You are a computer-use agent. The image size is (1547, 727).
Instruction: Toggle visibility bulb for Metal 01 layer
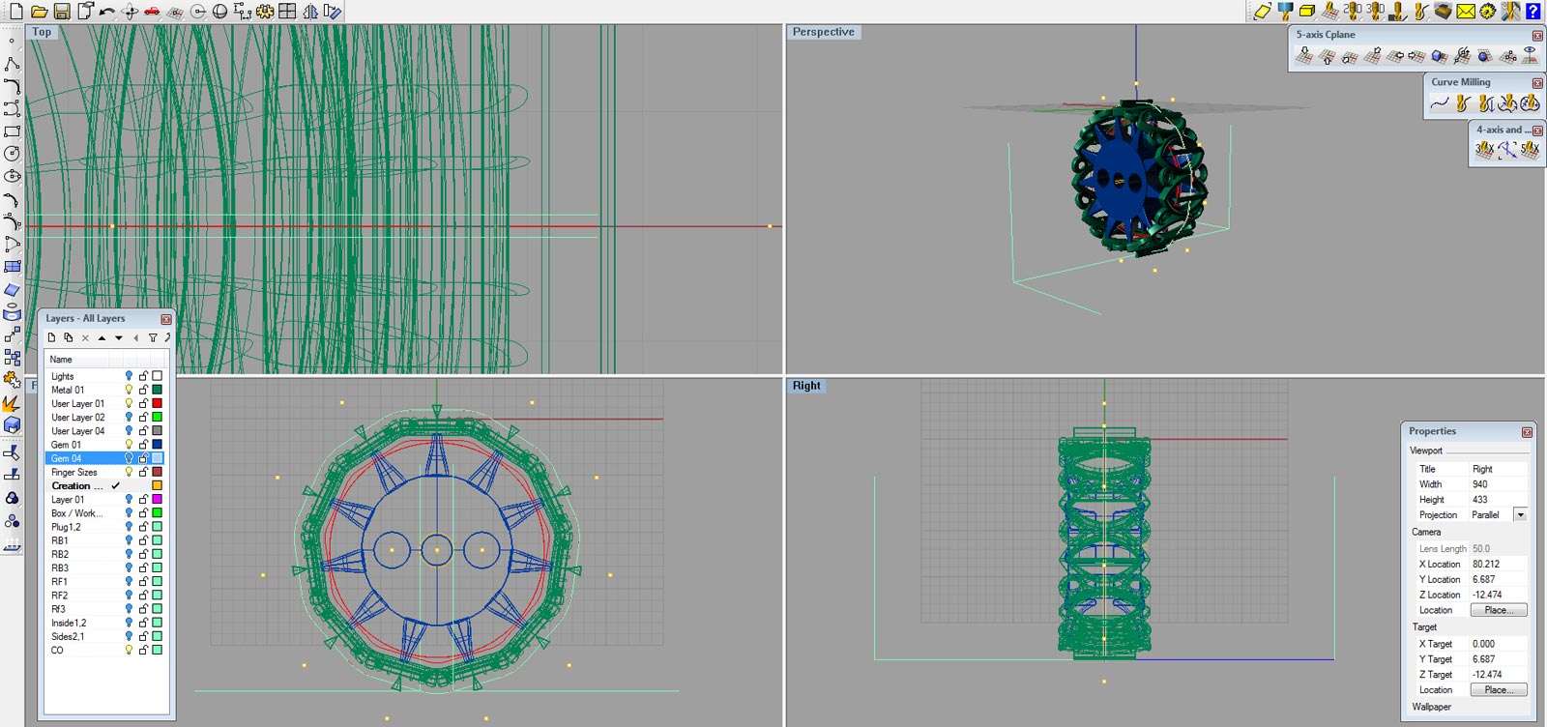(x=129, y=390)
